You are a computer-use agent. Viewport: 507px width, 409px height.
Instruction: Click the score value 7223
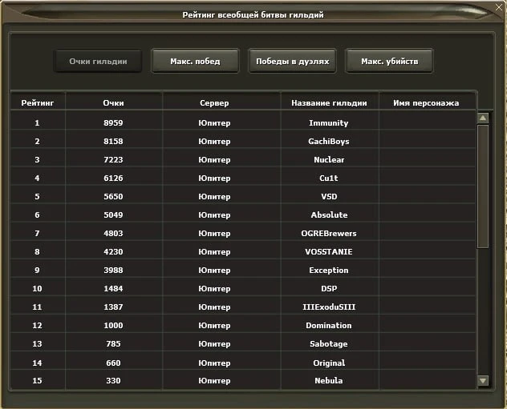(x=113, y=159)
